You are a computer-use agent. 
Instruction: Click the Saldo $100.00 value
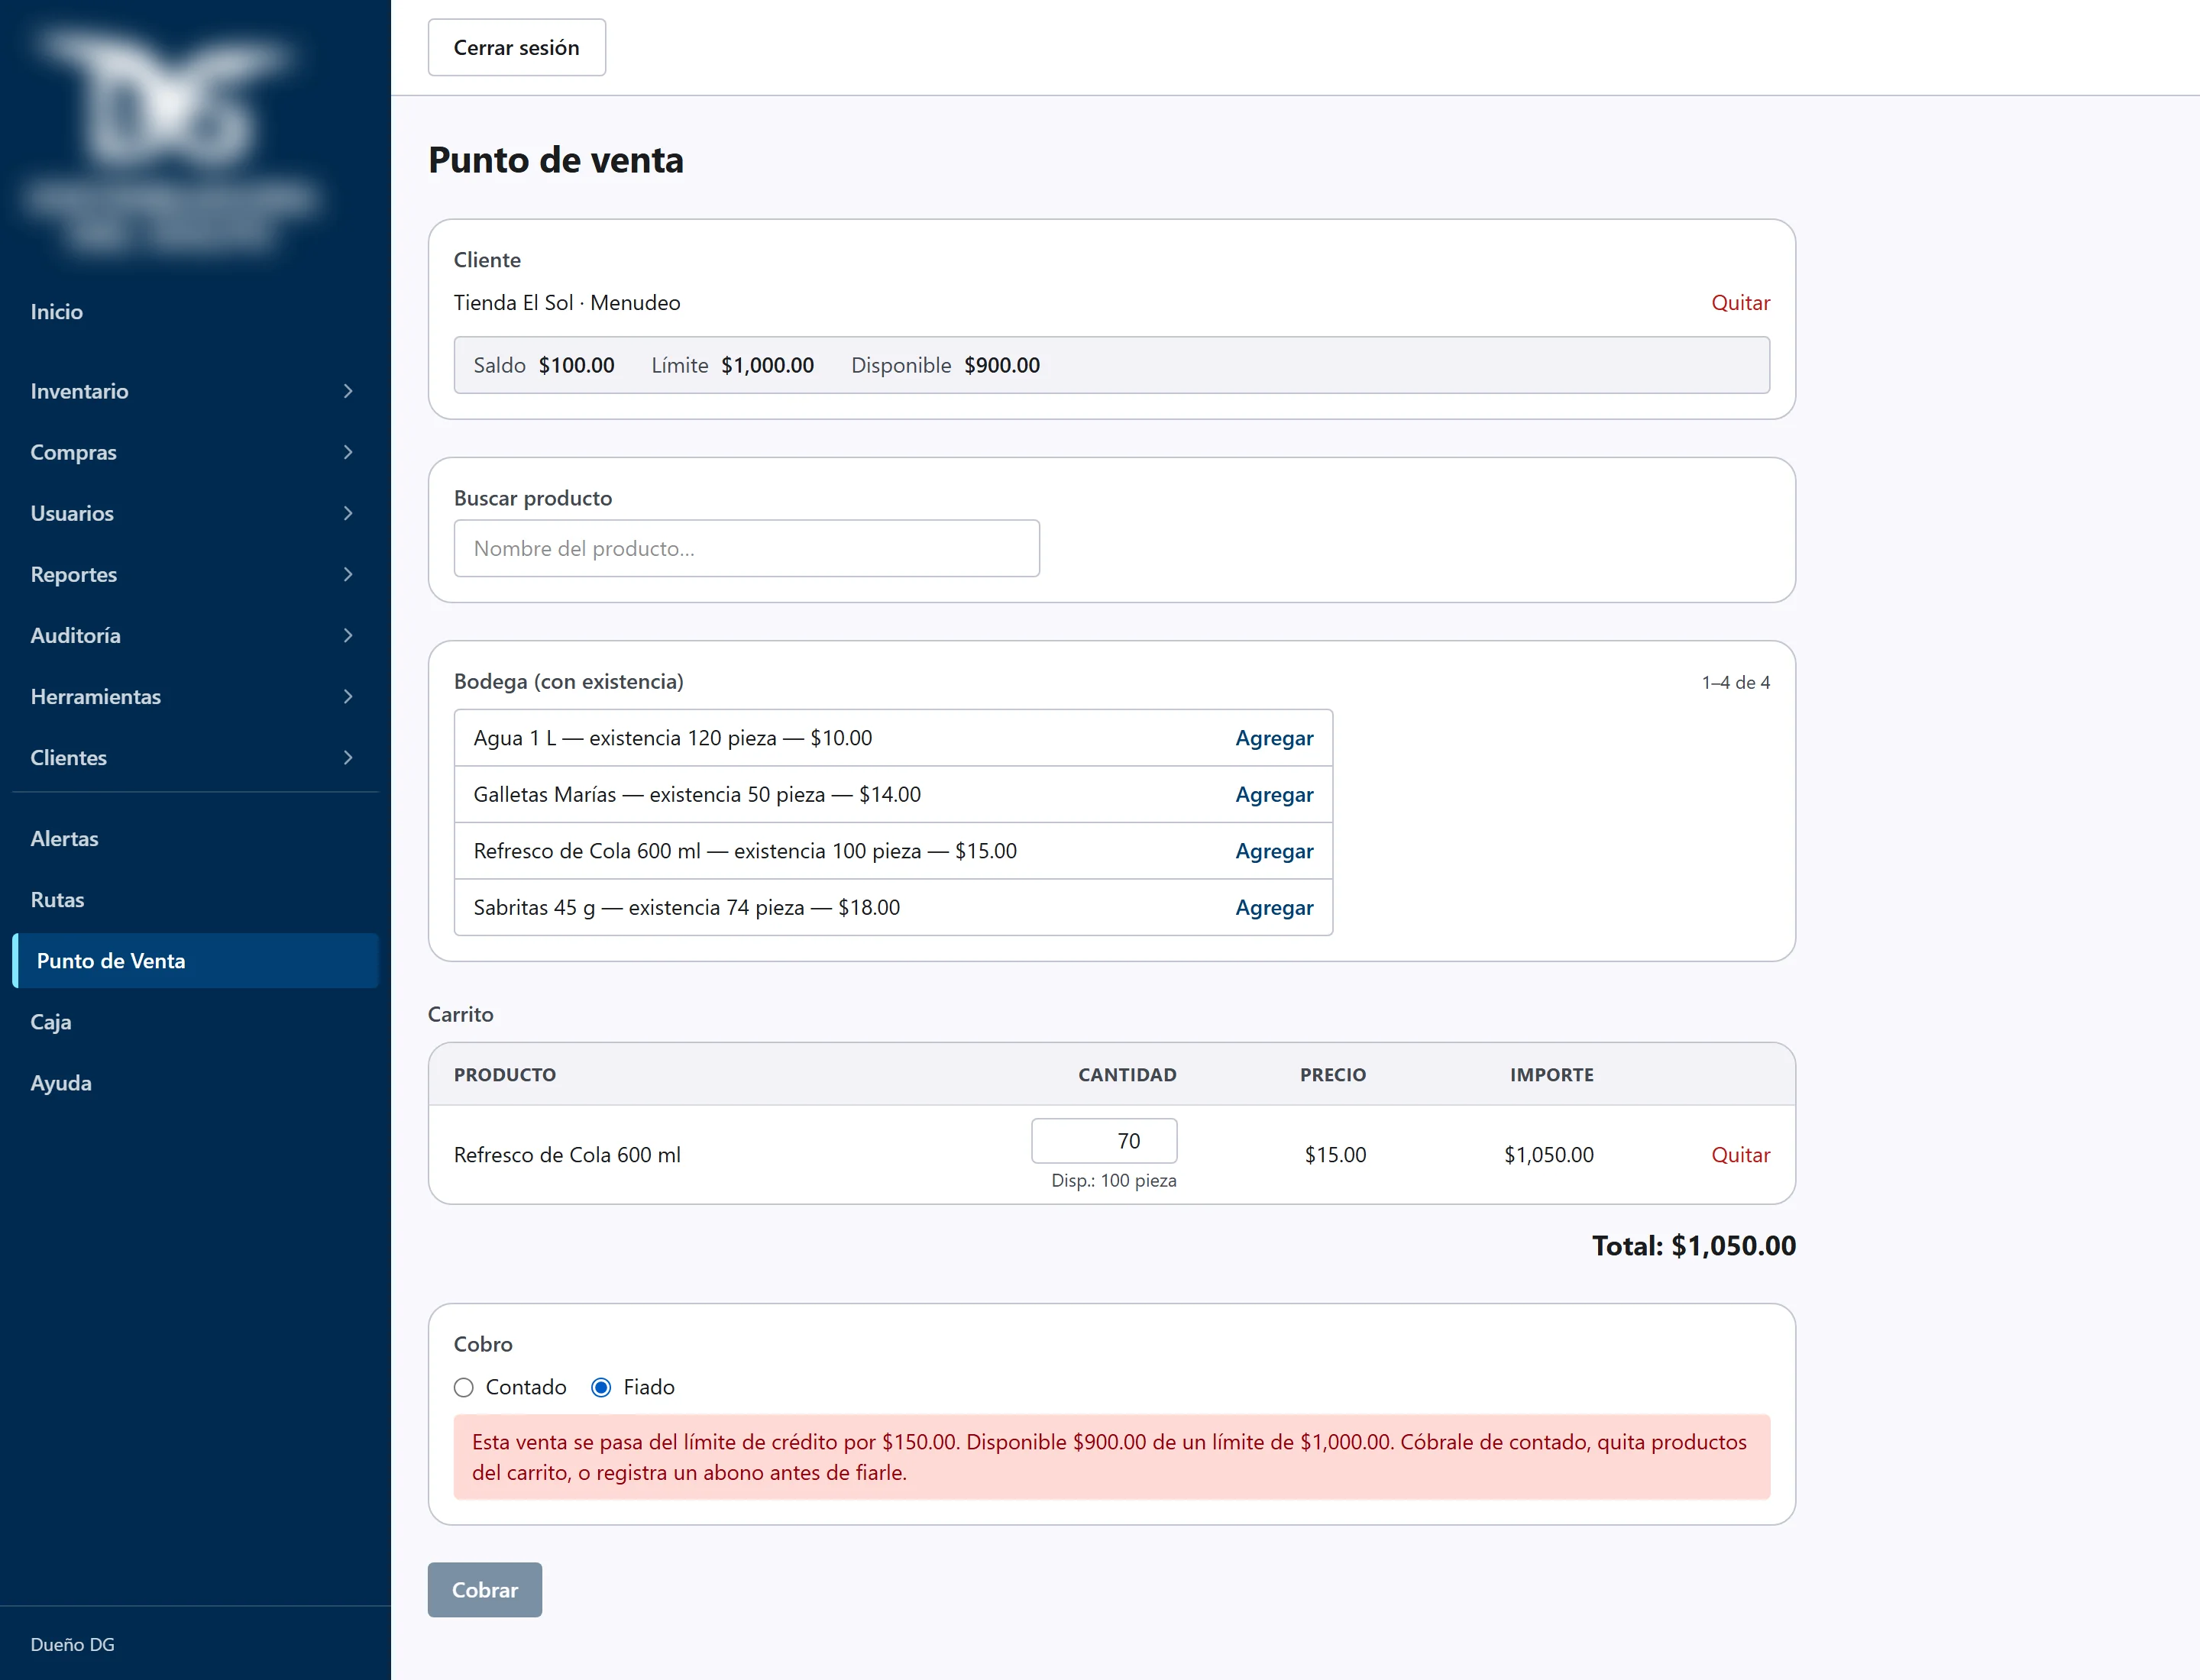(x=576, y=365)
